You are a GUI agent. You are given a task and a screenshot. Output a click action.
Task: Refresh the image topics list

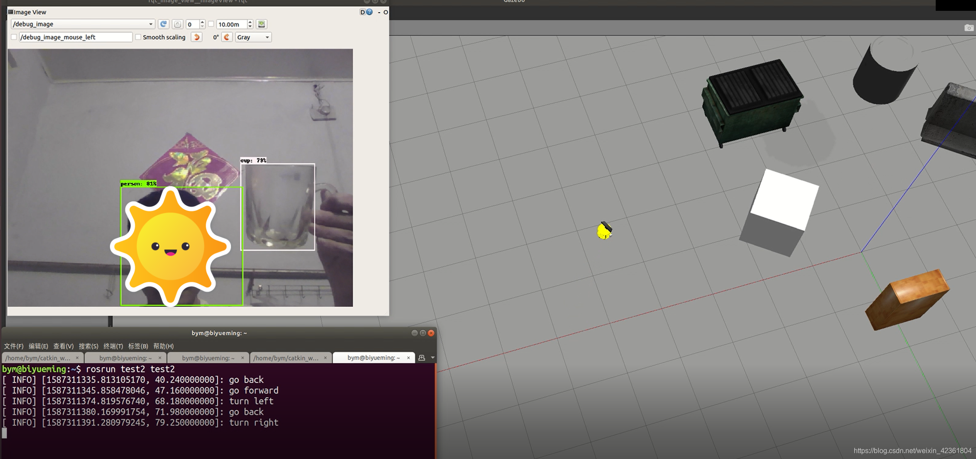pos(163,24)
